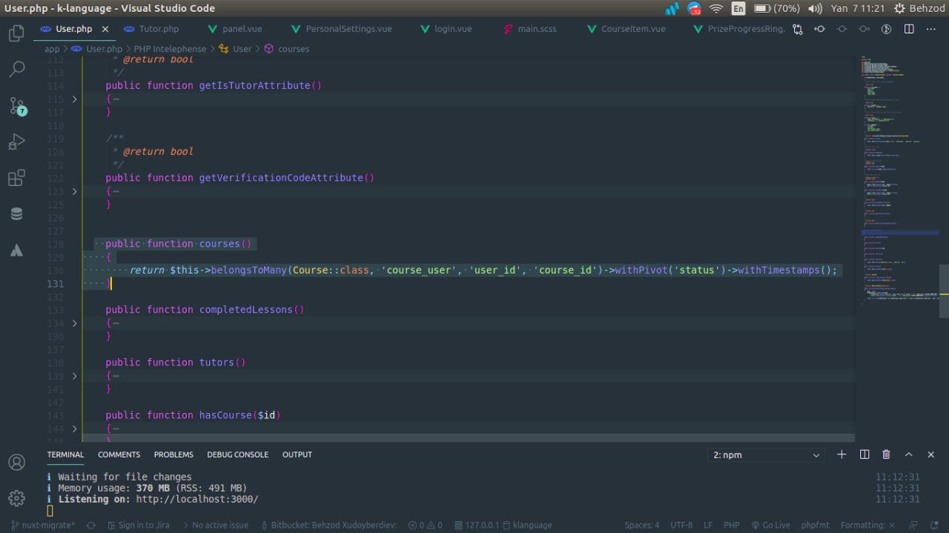Image resolution: width=949 pixels, height=533 pixels.
Task: Maximize the terminal panel with up chevron
Action: click(x=909, y=454)
